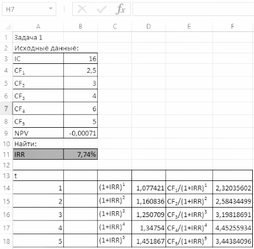Image resolution: width=254 pixels, height=249 pixels.
Task: Click the cell with value 1,077421
Action: [149, 187]
